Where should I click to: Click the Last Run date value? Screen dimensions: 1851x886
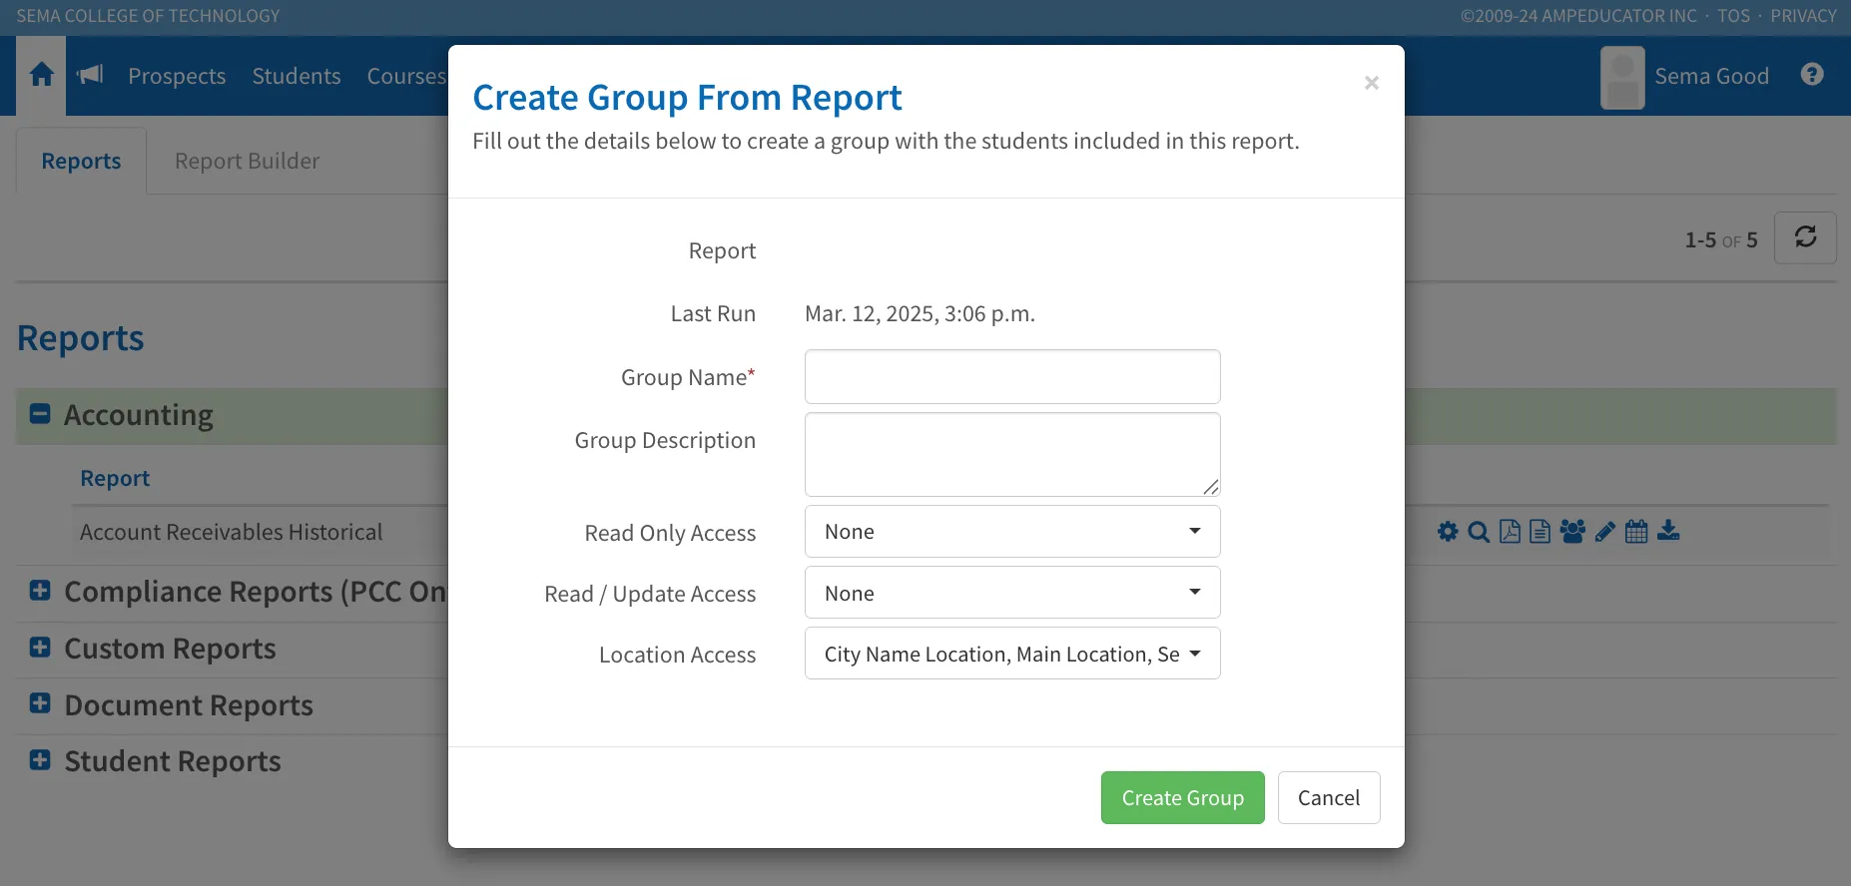pos(920,313)
